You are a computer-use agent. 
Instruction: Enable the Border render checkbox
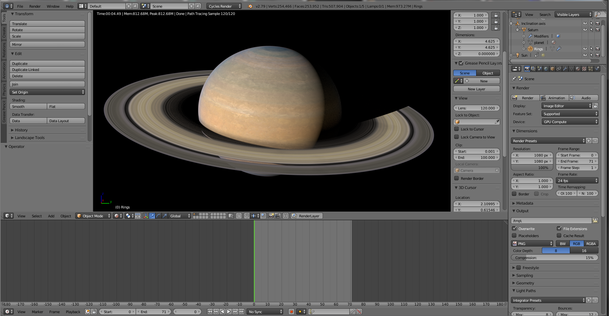pyautogui.click(x=514, y=194)
